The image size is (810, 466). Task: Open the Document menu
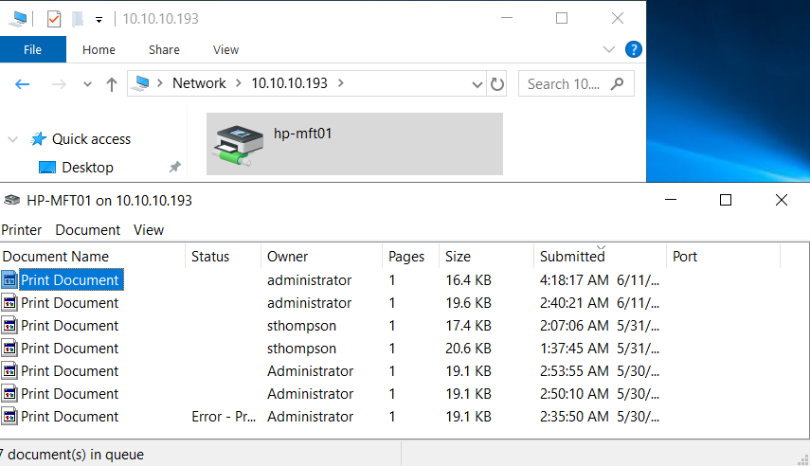tap(88, 230)
